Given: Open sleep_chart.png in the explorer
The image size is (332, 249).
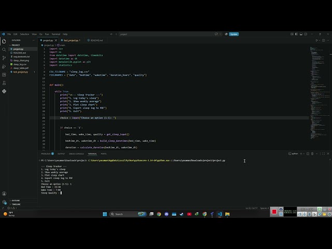Looking at the screenshot, I should (21, 61).
